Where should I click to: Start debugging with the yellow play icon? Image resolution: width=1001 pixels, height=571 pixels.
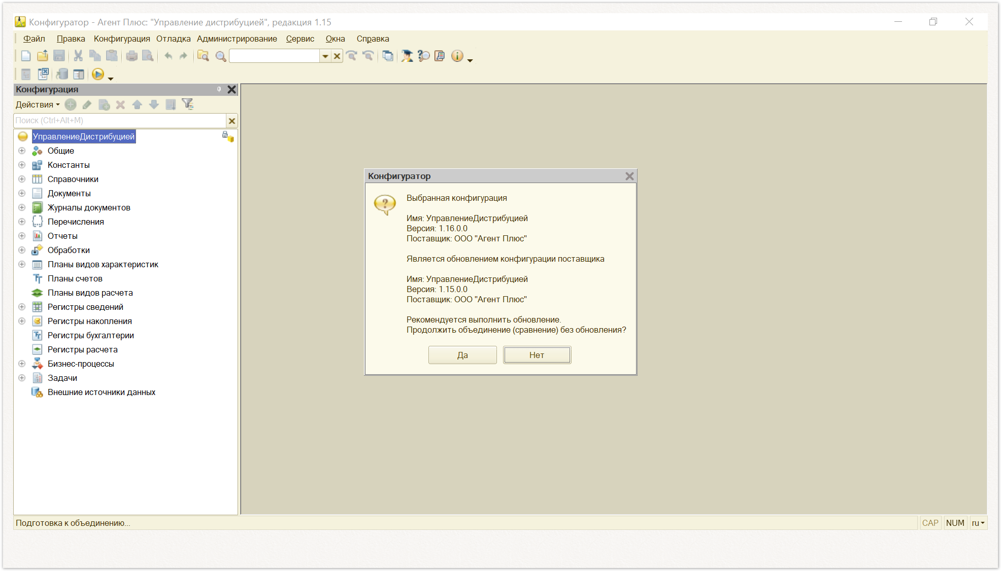(x=98, y=75)
